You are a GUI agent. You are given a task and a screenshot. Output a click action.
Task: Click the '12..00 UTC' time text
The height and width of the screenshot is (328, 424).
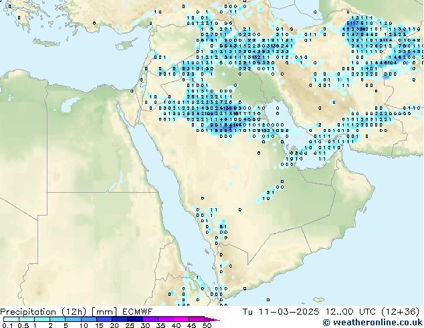tap(350, 312)
